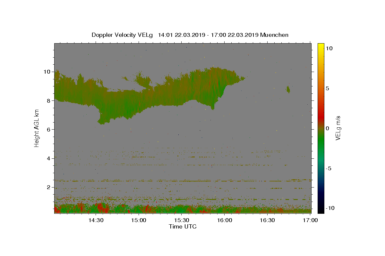Click the 'Height AGL km' axis label
The width and height of the screenshot is (385, 256).
click(x=37, y=128)
